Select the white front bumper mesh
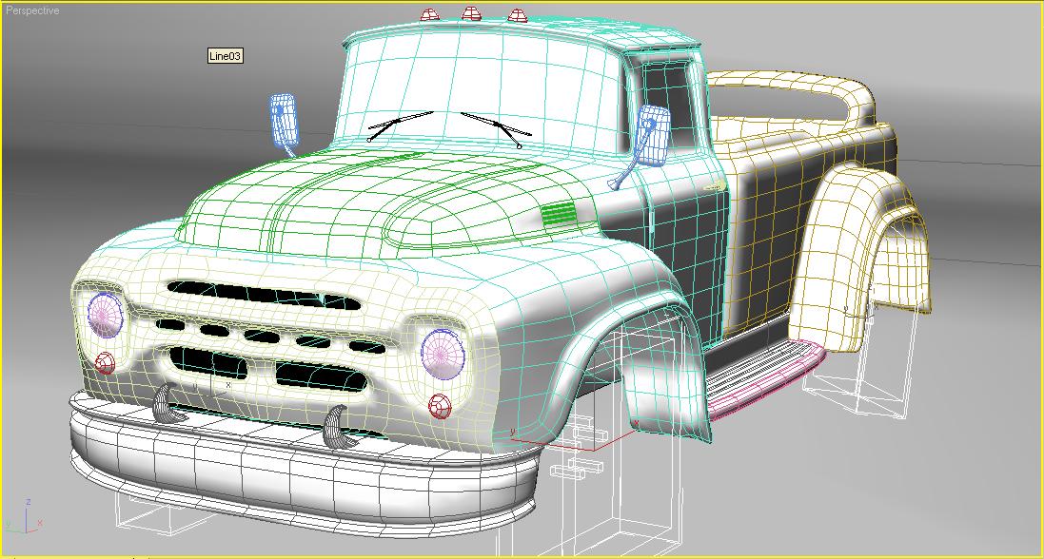The height and width of the screenshot is (559, 1044). (x=286, y=471)
